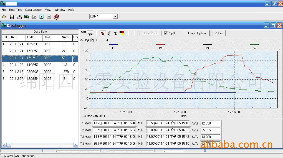283x158 pixels.
Task: Click the T2 red legend swatch
Action: tap(160, 44)
